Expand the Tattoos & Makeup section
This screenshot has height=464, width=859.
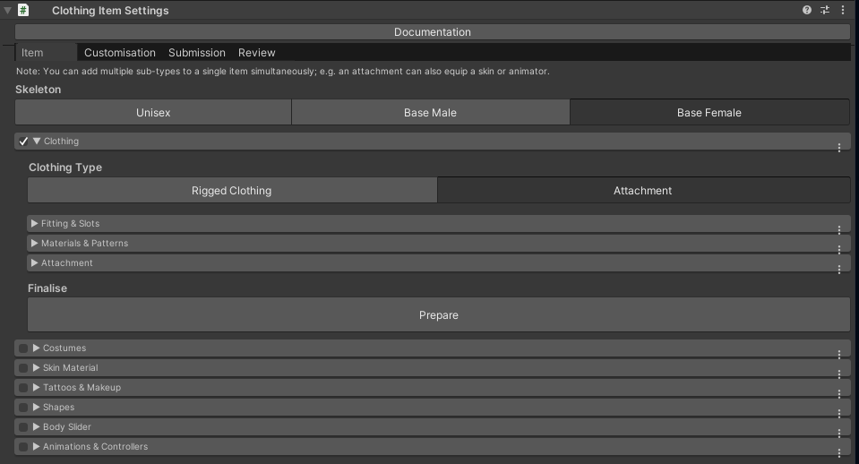37,388
